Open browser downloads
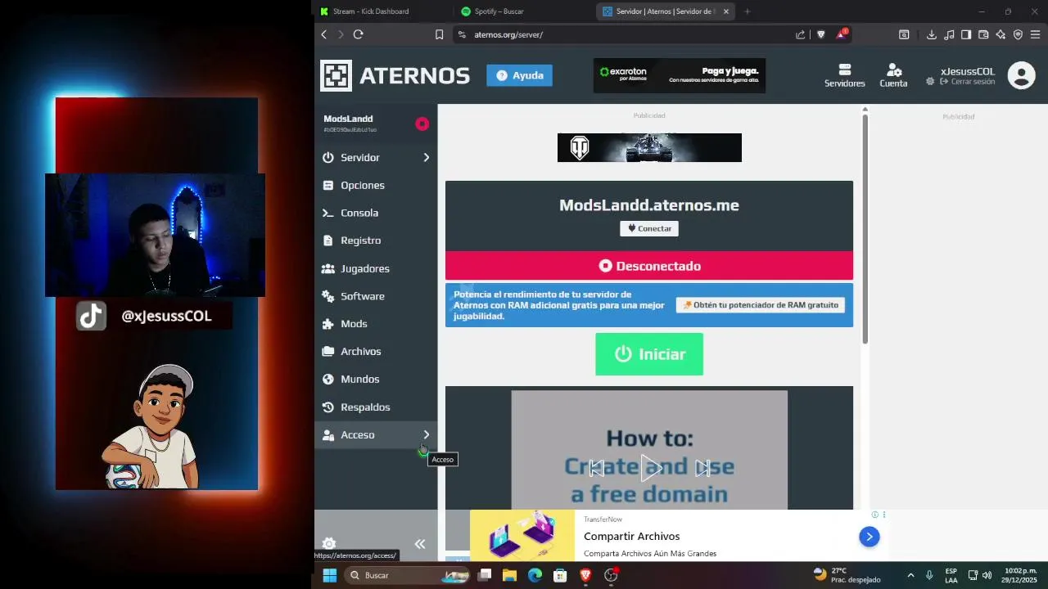1048x589 pixels. [x=931, y=34]
